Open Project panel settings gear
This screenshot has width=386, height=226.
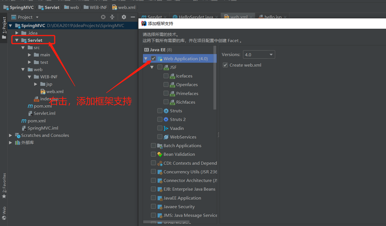point(124,17)
